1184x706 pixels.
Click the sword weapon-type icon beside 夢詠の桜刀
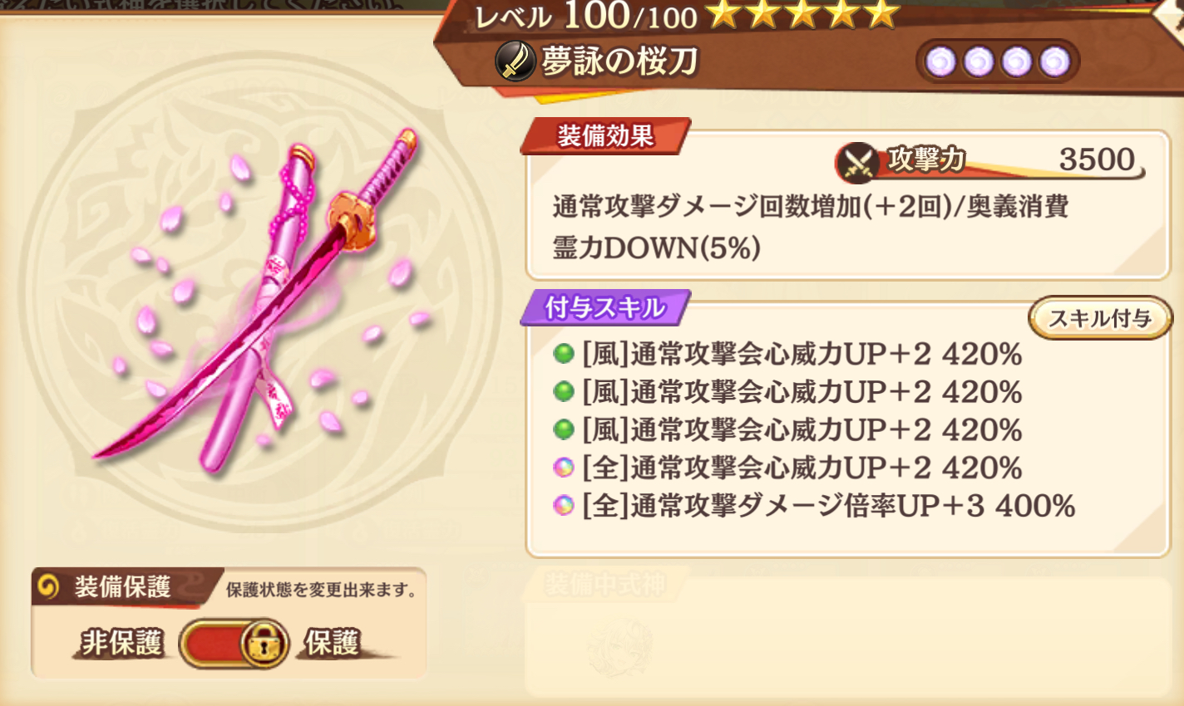(x=516, y=61)
